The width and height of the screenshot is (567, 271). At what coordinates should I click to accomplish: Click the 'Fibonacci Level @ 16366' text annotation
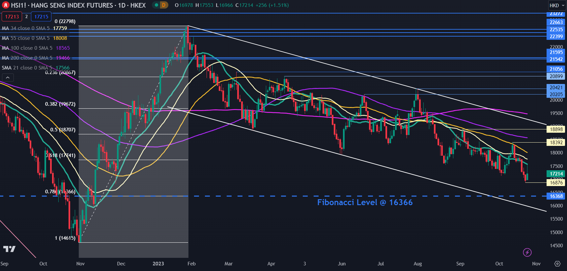[x=365, y=203]
